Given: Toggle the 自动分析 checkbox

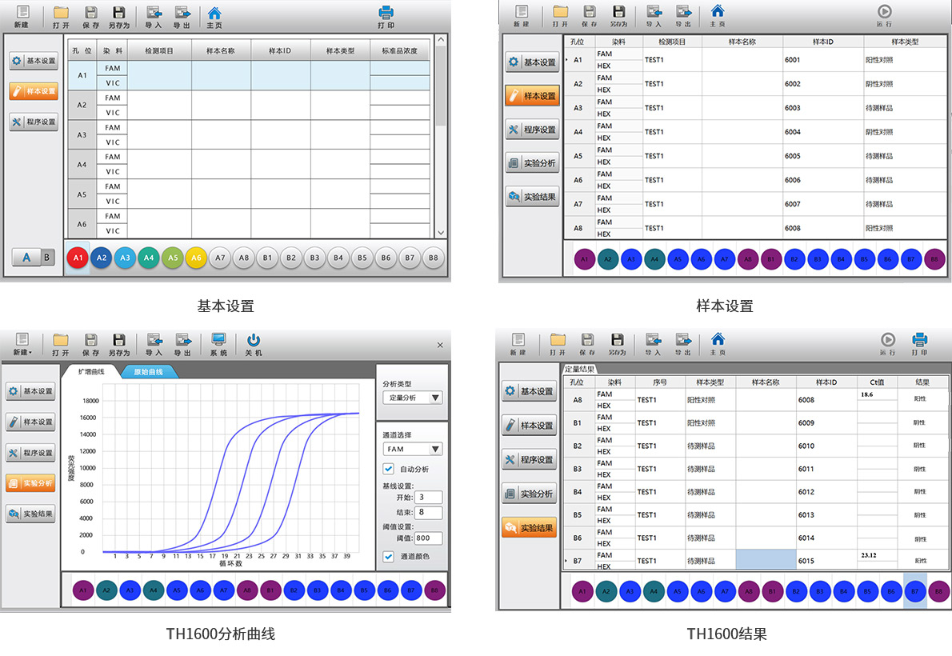Looking at the screenshot, I should point(389,469).
